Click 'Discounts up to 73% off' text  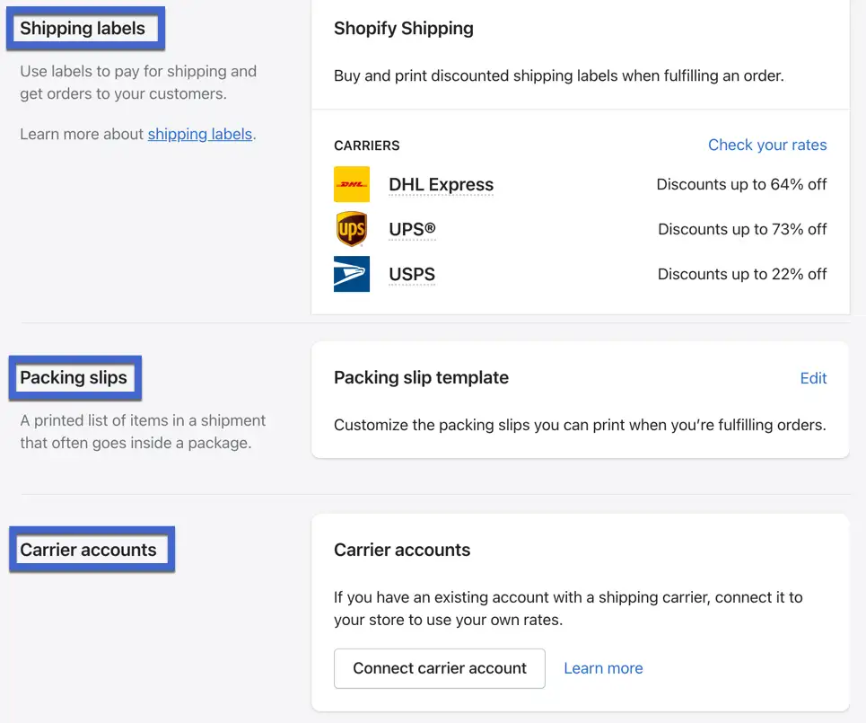pyautogui.click(x=742, y=229)
